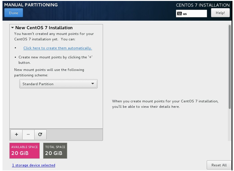Click here to create them automatically link

coord(57,48)
